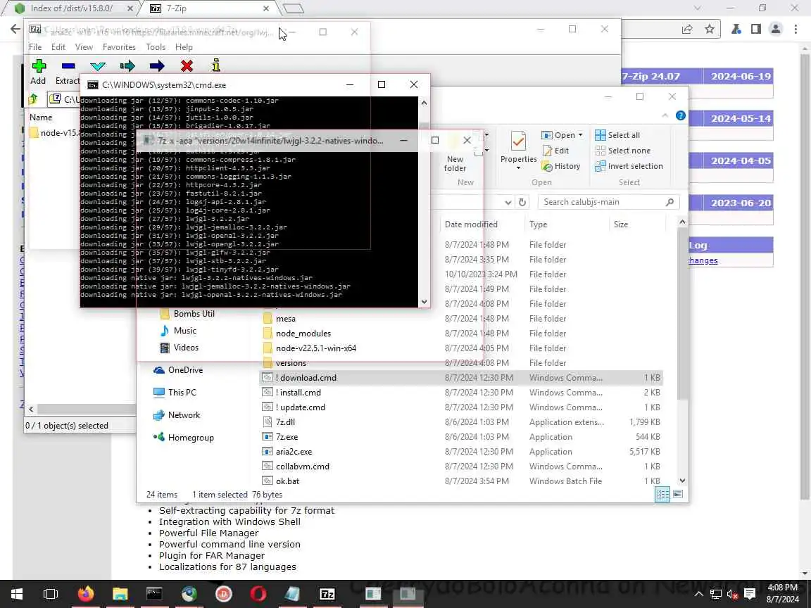
Task: Click Invert selection in the Explorer ribbon
Action: tap(629, 166)
